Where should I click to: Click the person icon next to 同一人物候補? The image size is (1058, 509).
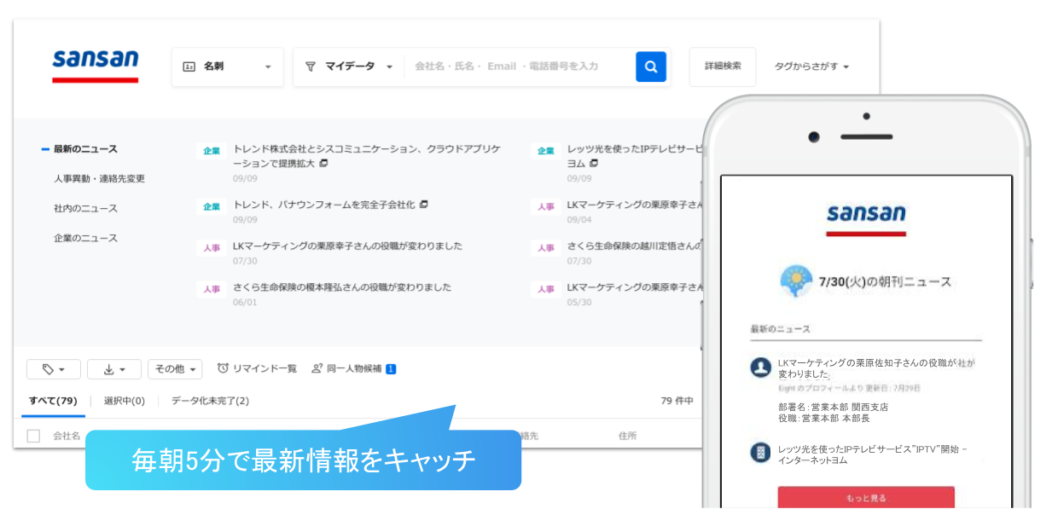point(317,368)
